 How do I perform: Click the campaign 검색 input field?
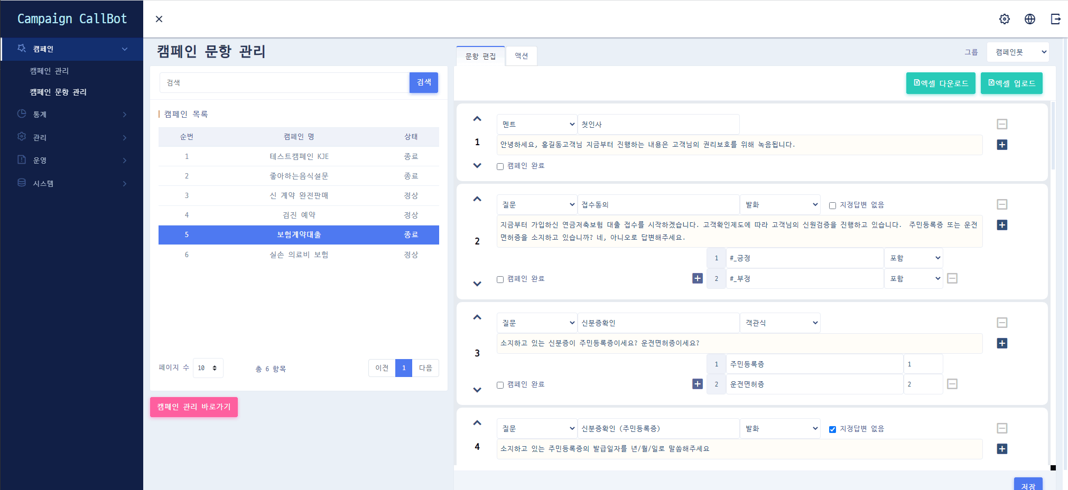pos(284,83)
